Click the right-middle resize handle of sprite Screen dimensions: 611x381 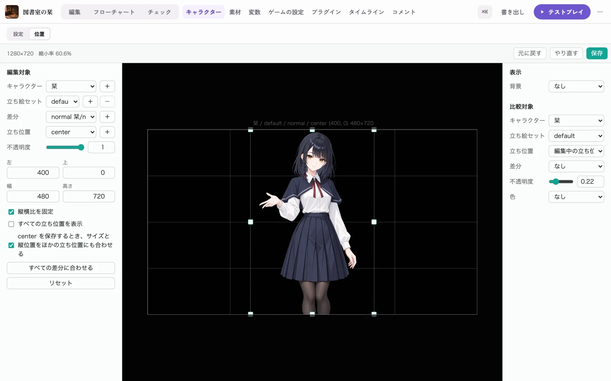pos(374,222)
